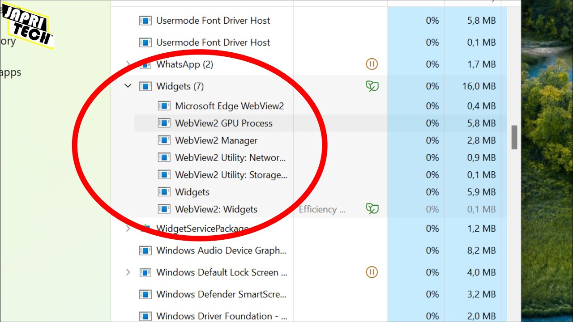573x322 pixels.
Task: Collapse the Widgets (7) process group
Action: [x=128, y=86]
